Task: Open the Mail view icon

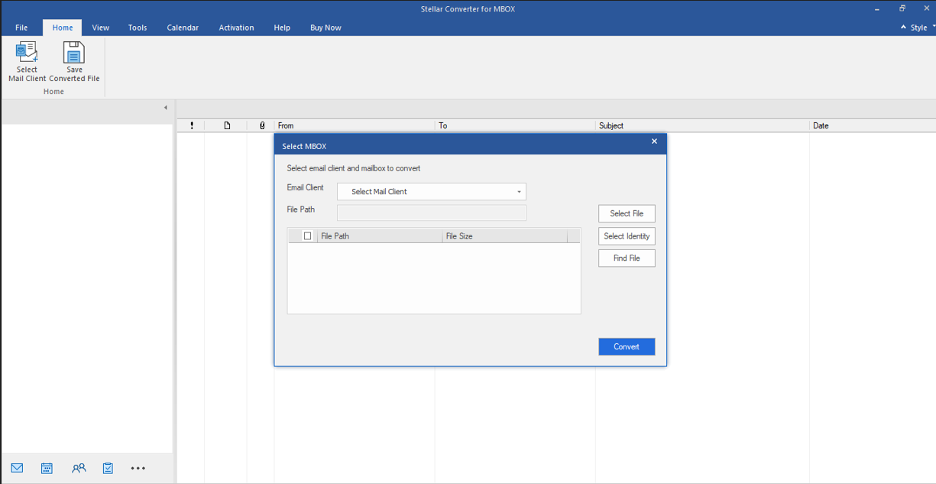Action: point(16,468)
